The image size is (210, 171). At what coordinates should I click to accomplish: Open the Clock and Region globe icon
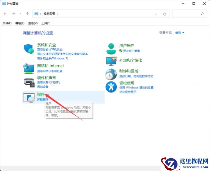pyautogui.click(x=111, y=74)
